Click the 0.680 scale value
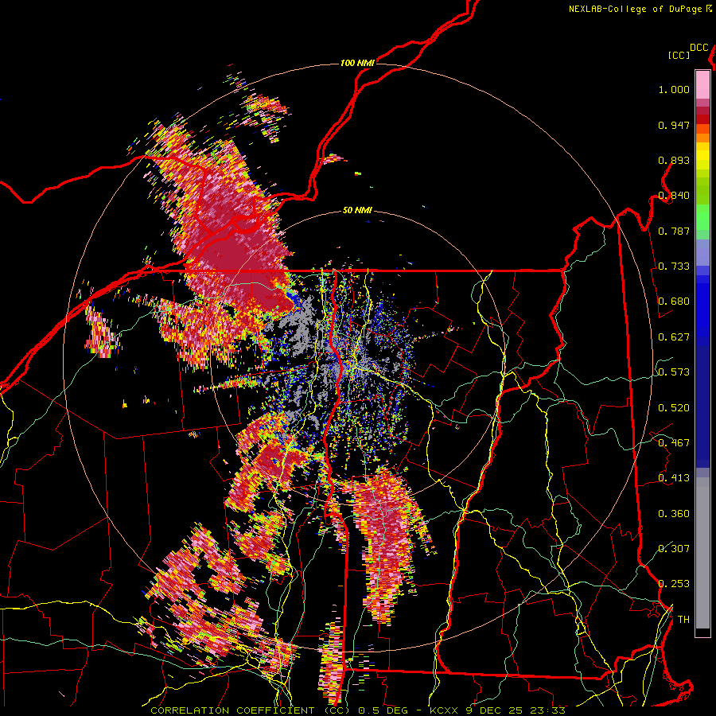716x716 pixels. pos(674,302)
